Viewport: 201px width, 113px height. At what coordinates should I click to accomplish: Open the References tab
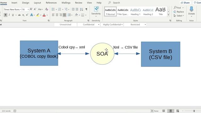(51, 3)
